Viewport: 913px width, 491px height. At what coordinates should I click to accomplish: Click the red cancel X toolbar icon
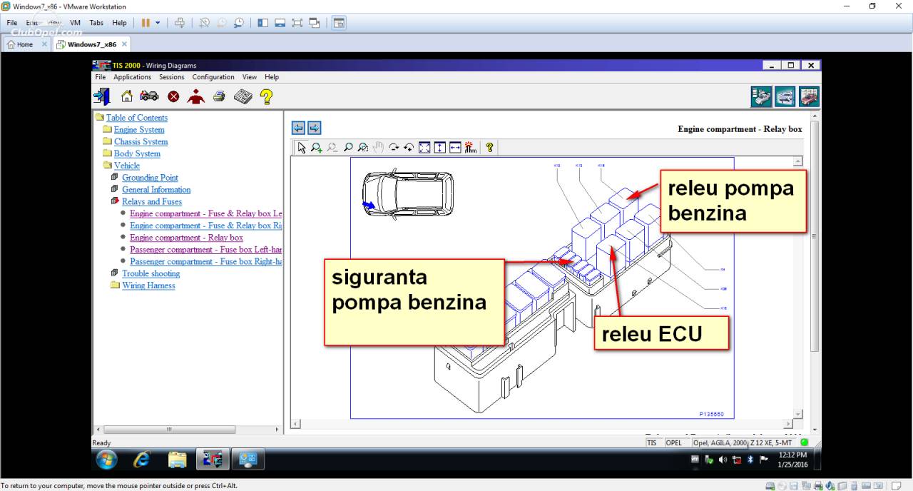point(173,96)
